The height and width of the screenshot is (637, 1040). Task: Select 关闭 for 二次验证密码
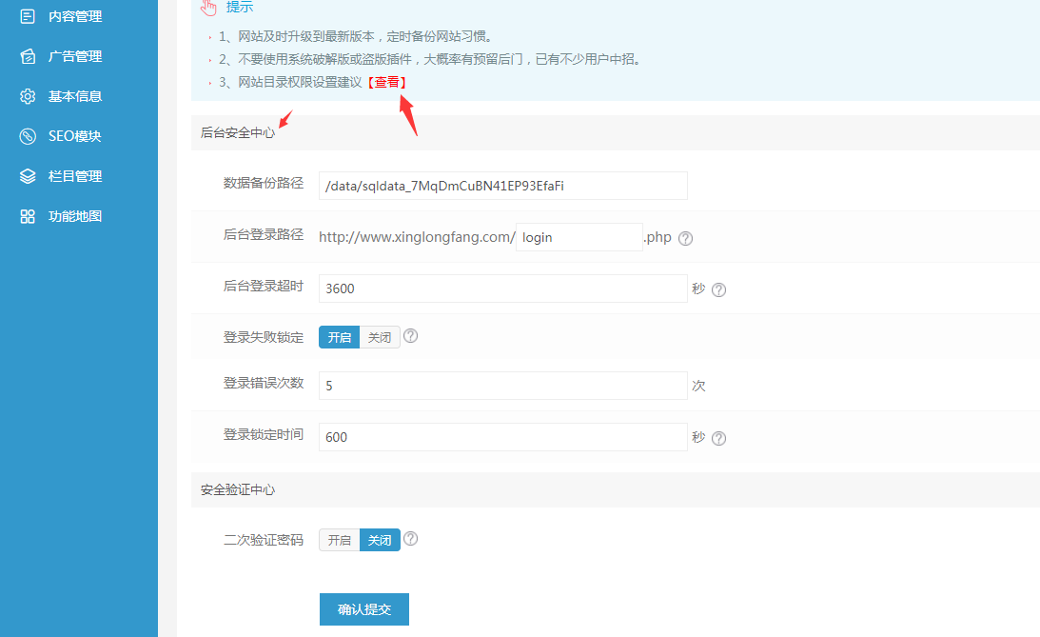point(380,540)
